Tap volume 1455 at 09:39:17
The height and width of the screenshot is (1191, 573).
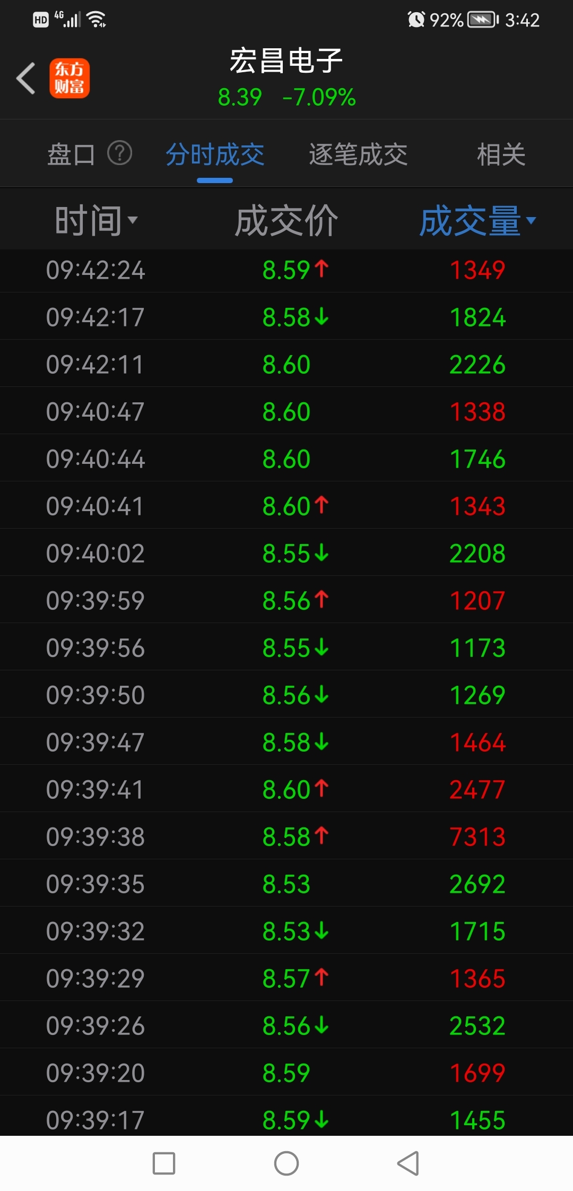coord(477,1120)
